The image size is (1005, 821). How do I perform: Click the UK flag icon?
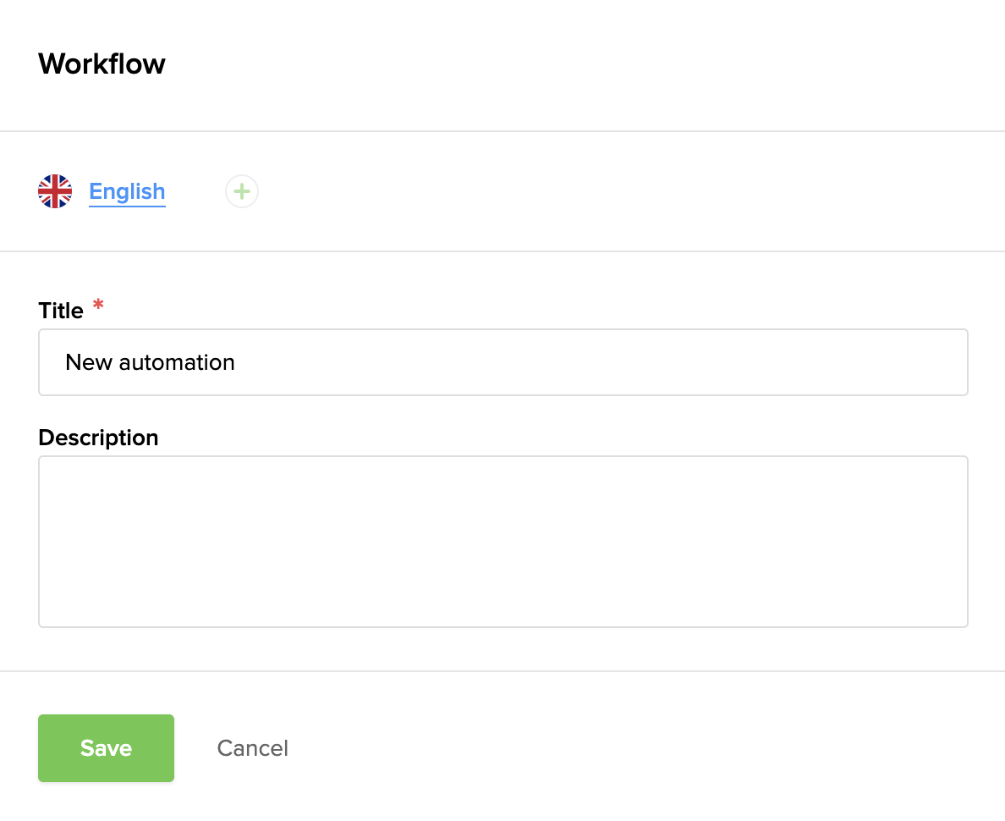point(55,191)
